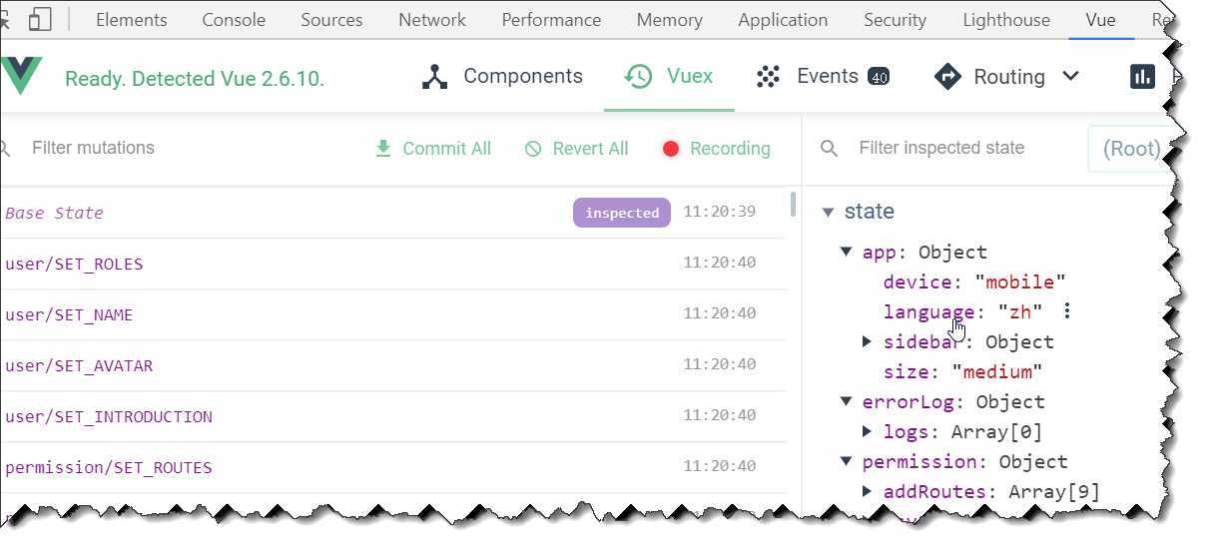Switch to the Network tab
Screen dimensions: 1217x559
click(x=432, y=20)
